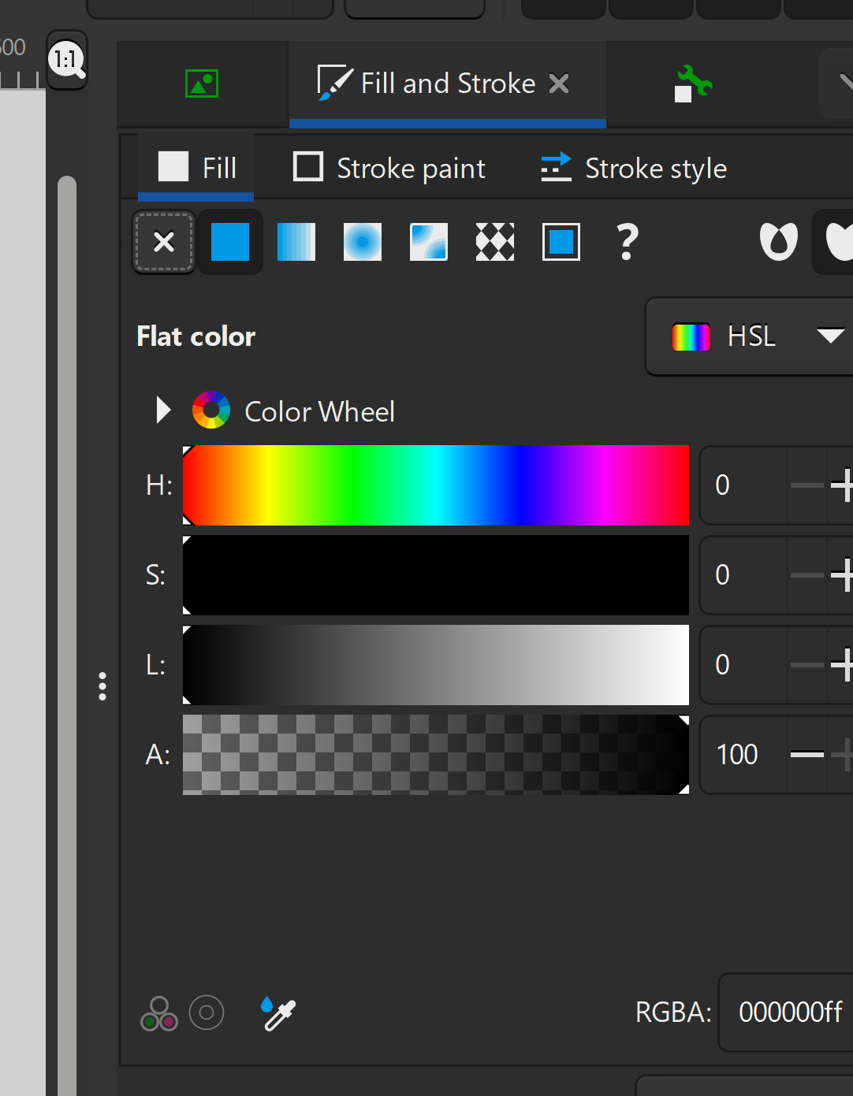853x1096 pixels.
Task: Open the Stroke style tab
Action: click(x=633, y=167)
